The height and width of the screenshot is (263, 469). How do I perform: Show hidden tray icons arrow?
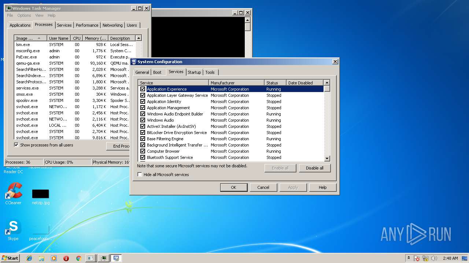[x=409, y=258]
